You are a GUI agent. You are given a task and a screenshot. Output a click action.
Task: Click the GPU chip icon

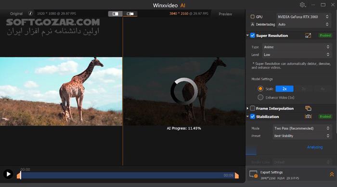[253, 17]
